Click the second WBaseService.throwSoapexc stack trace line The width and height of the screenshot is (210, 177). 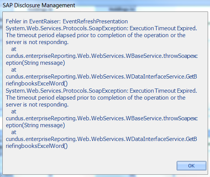(102, 119)
